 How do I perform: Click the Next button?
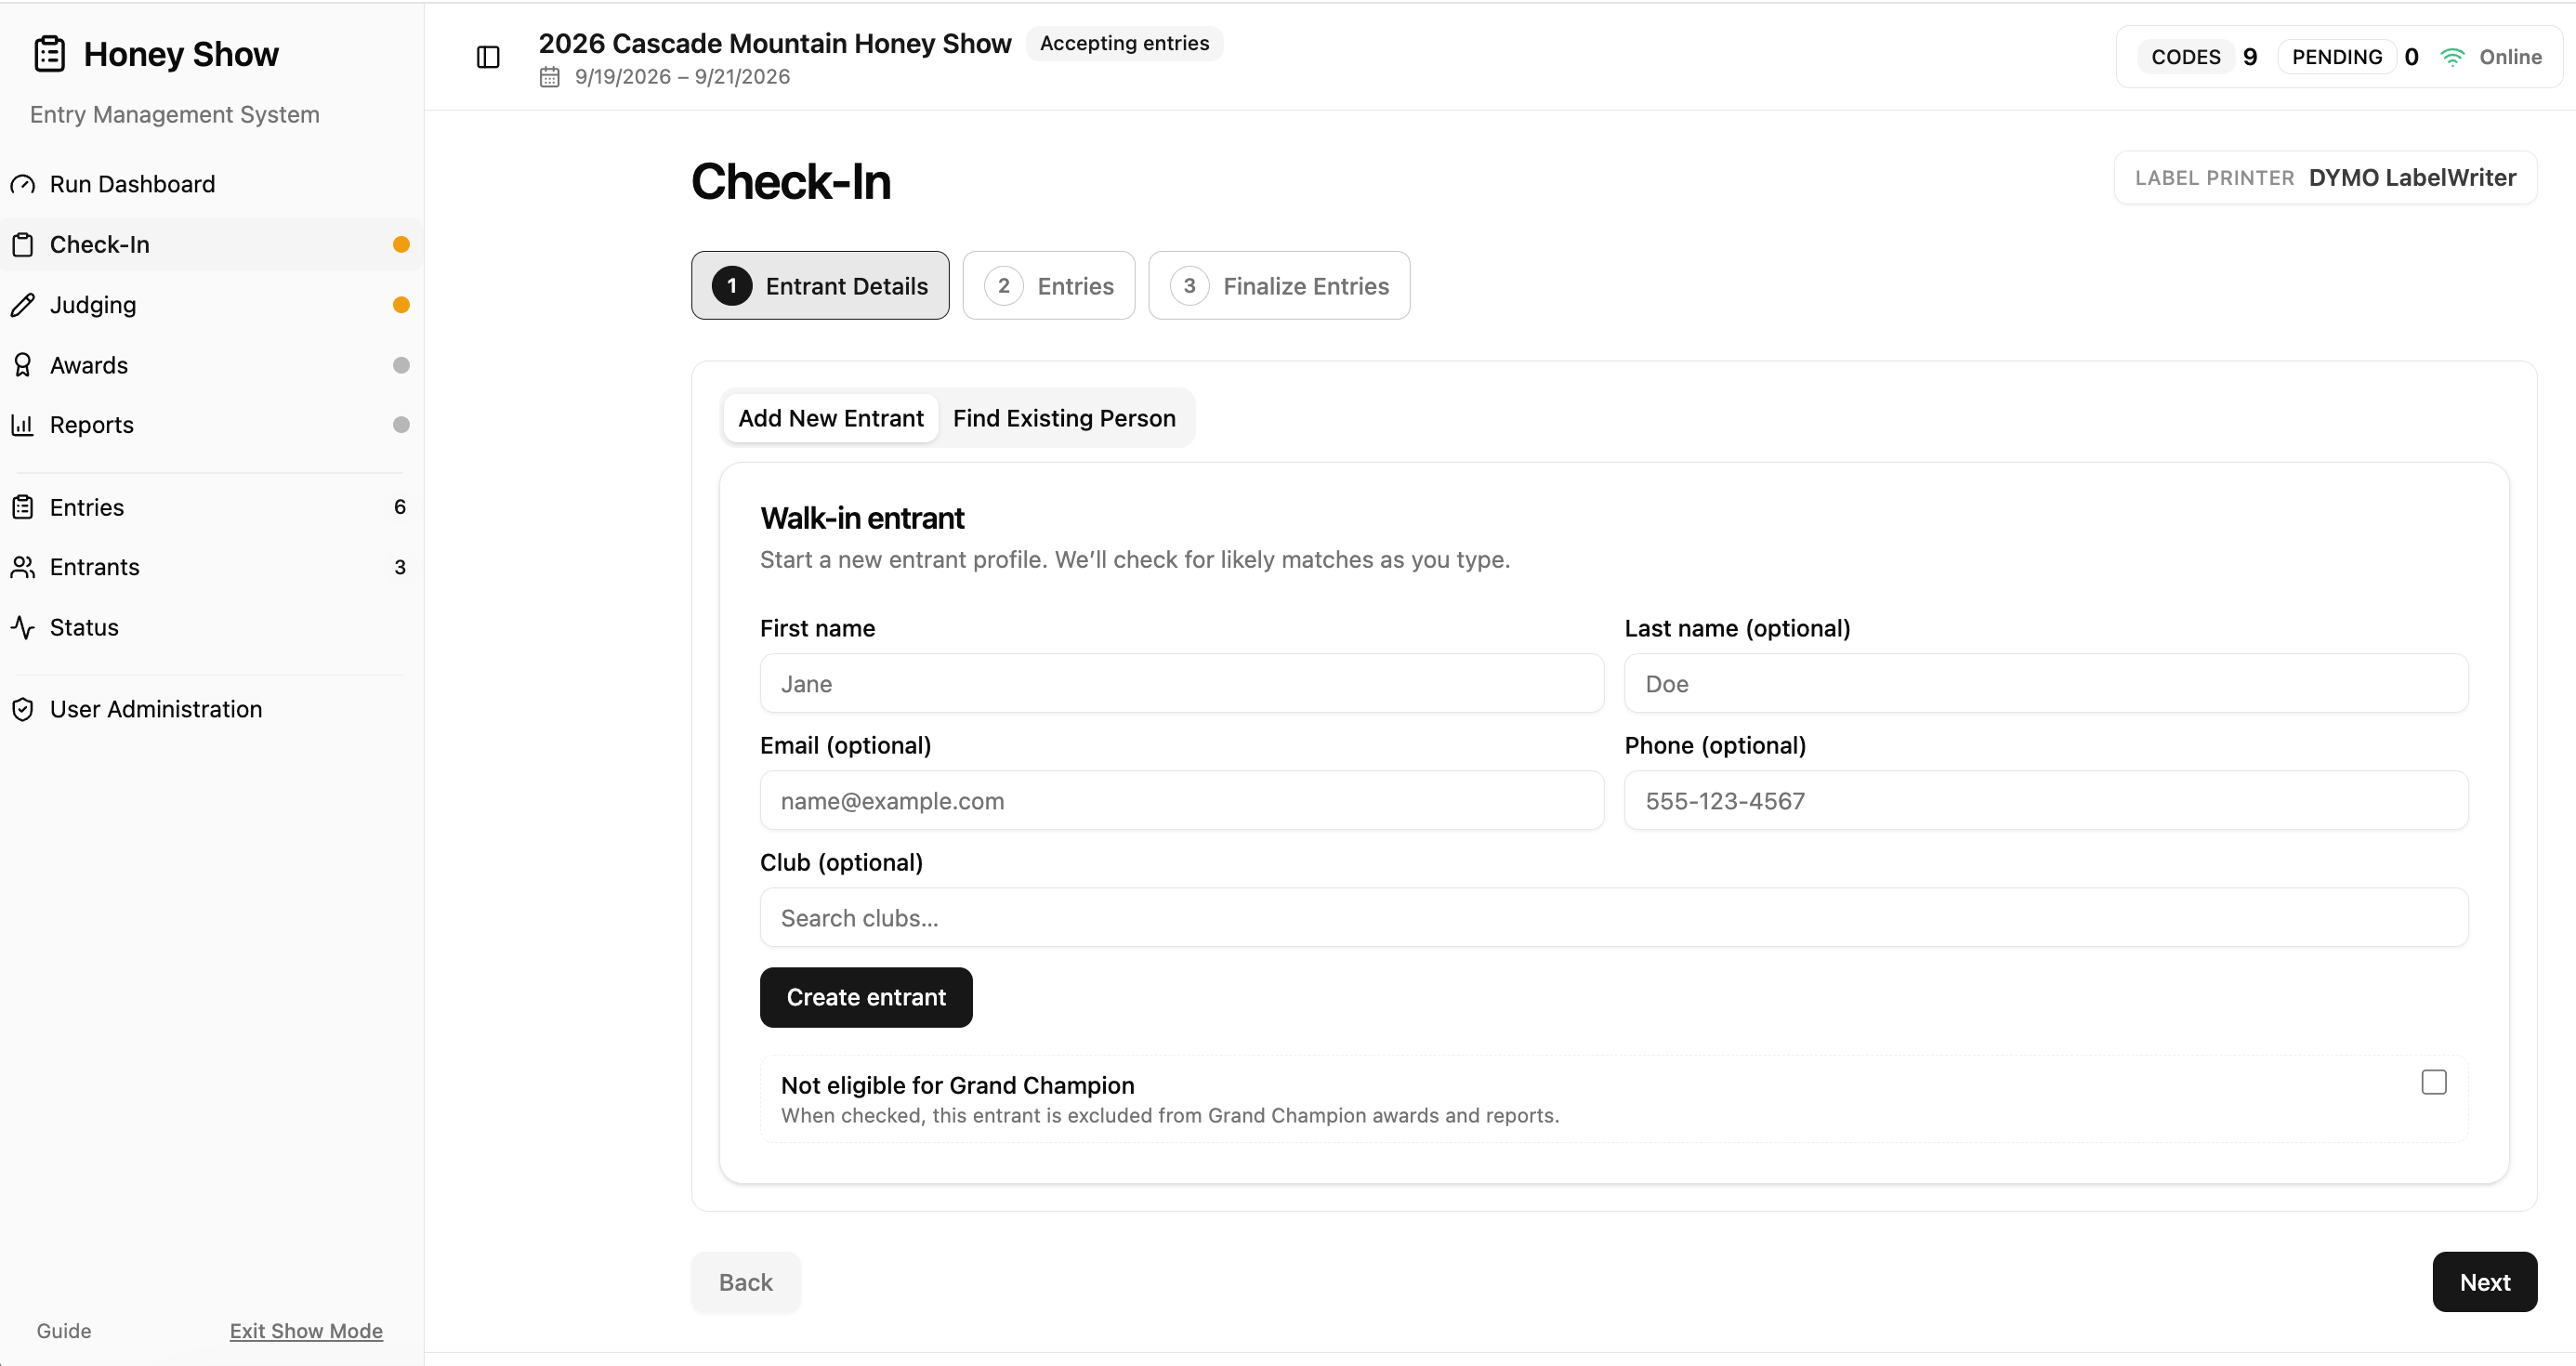coord(2484,1282)
